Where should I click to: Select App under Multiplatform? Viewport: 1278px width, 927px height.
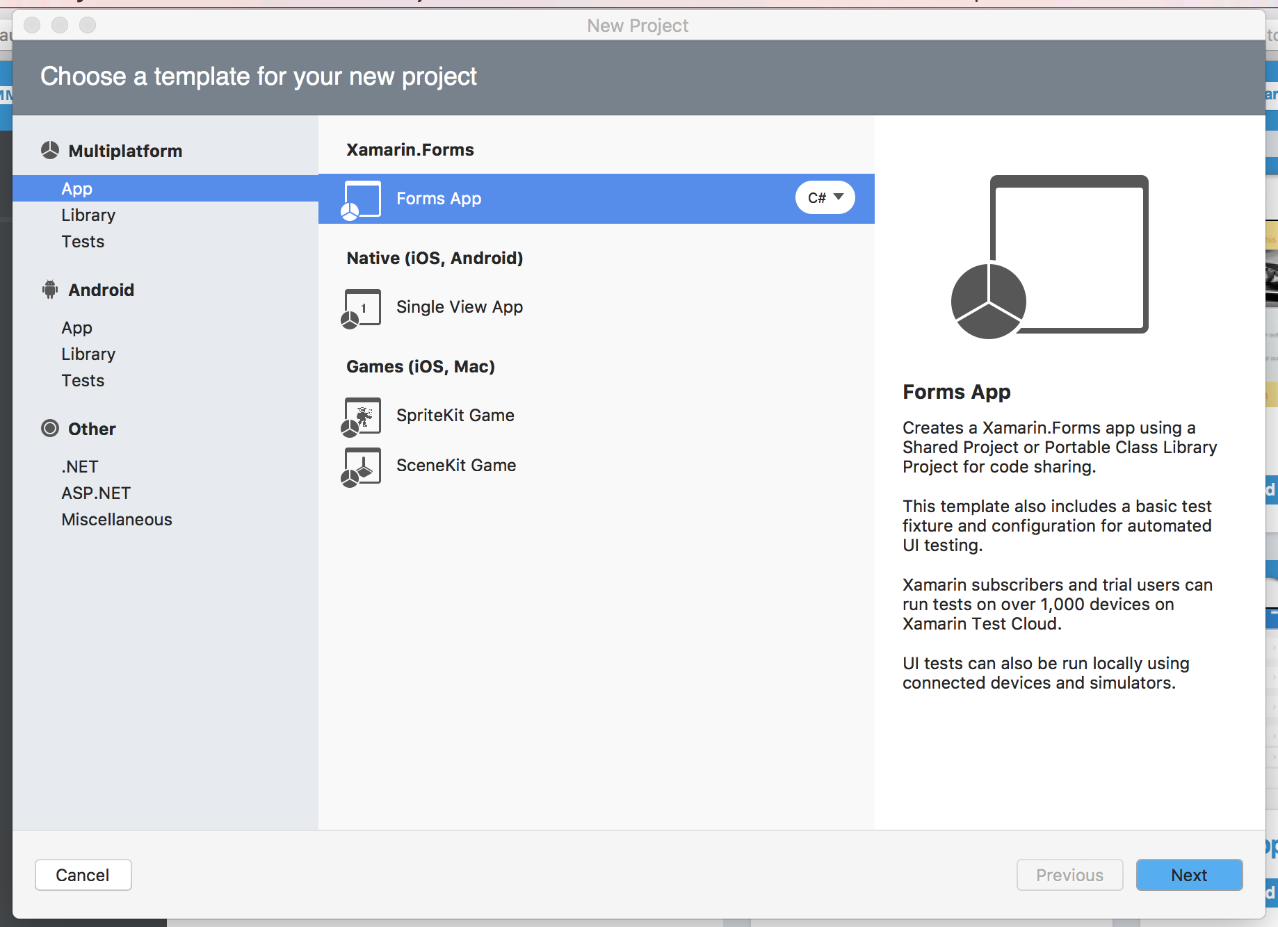[165, 188]
